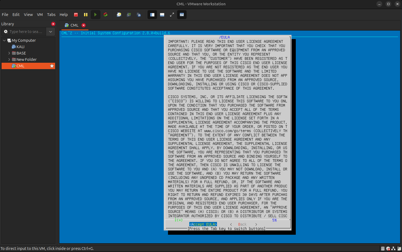Collapse the My Computer tree node
402x252 pixels.
pos(4,40)
